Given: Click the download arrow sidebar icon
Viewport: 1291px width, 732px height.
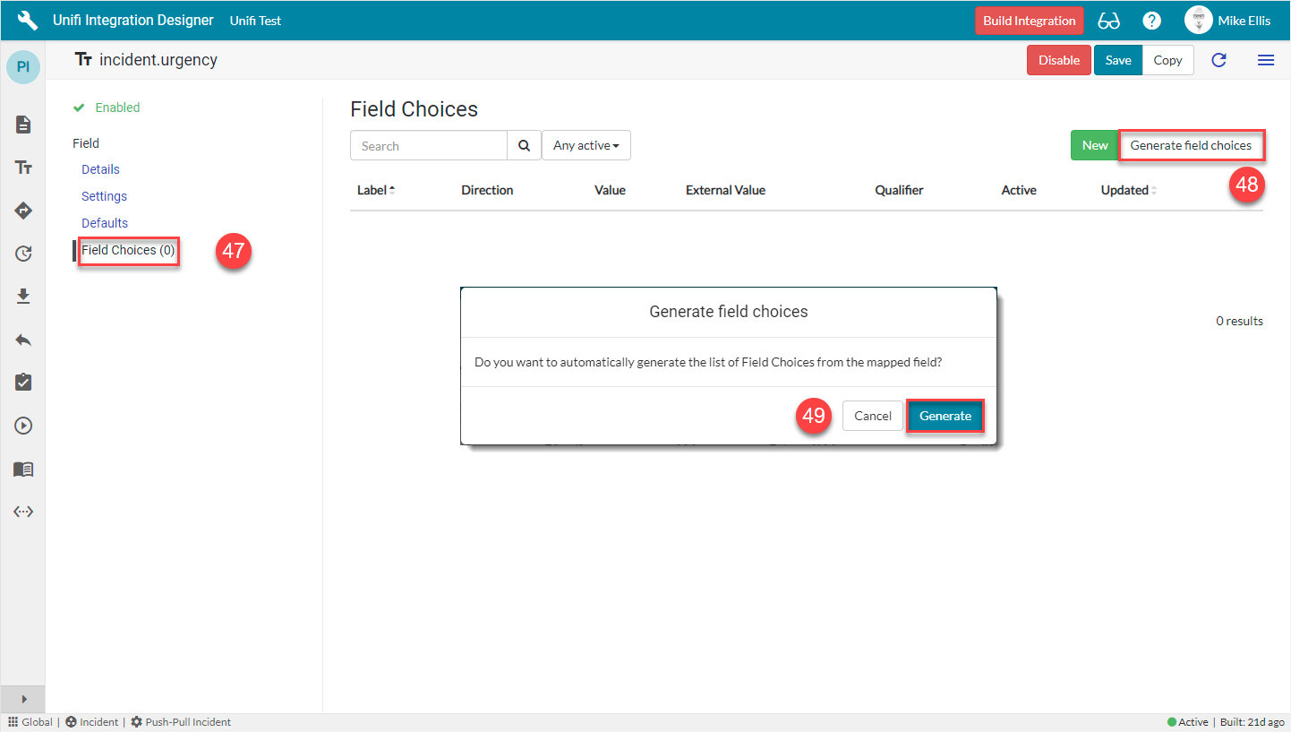Looking at the screenshot, I should pos(23,297).
